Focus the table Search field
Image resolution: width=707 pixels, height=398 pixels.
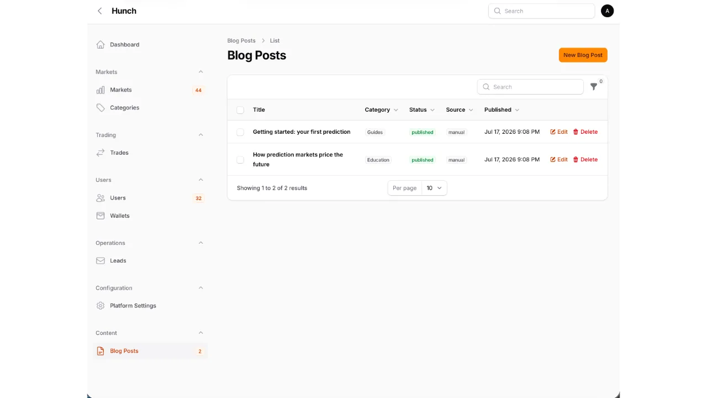click(530, 87)
